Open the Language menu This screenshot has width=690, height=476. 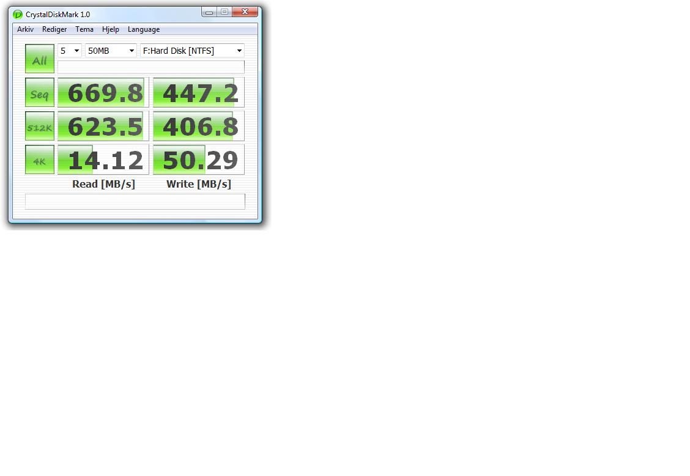coord(144,29)
